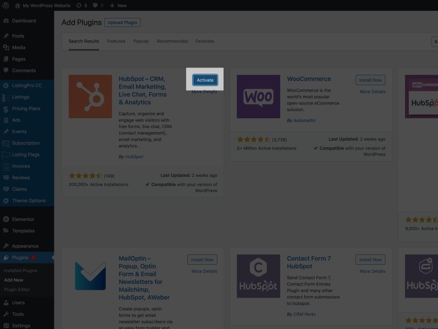Image resolution: width=438 pixels, height=329 pixels.
Task: Click the Claims icon in sidebar
Action: pyautogui.click(x=6, y=189)
